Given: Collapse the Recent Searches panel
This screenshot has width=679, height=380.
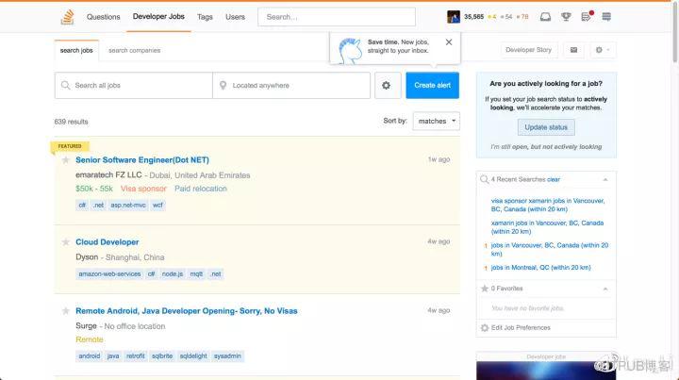Looking at the screenshot, I should (605, 179).
